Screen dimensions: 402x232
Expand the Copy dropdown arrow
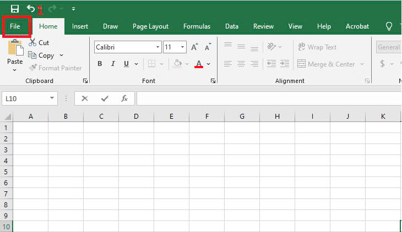point(61,56)
